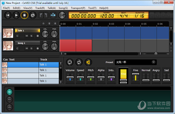Toggle the C button on Talk 1 track
Screen dimensions: 175x114
(x=17, y=36)
